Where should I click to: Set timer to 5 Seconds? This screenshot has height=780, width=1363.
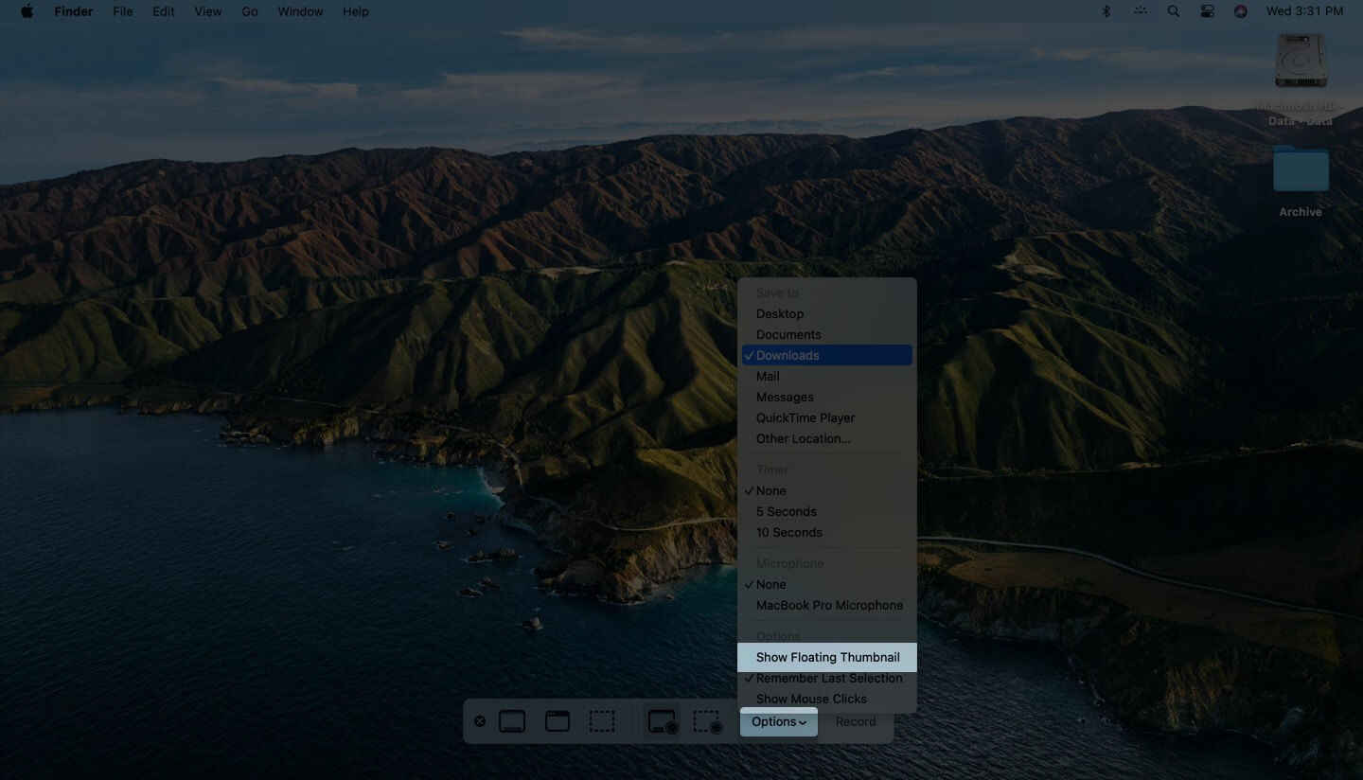pos(786,511)
